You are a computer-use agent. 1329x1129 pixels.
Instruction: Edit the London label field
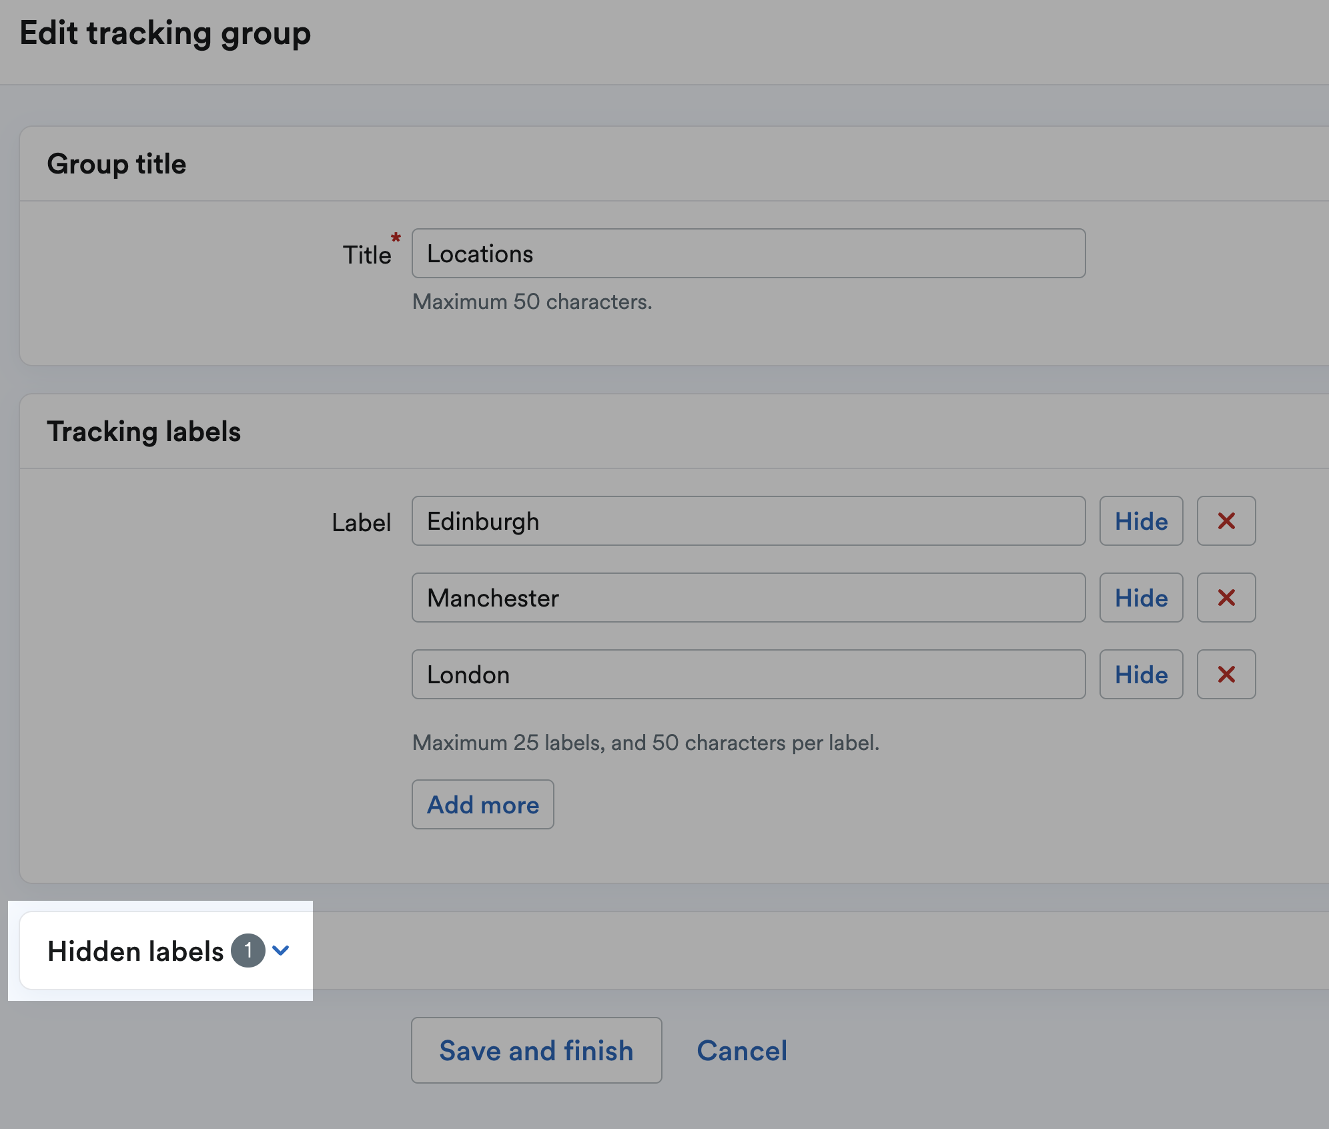[749, 675]
